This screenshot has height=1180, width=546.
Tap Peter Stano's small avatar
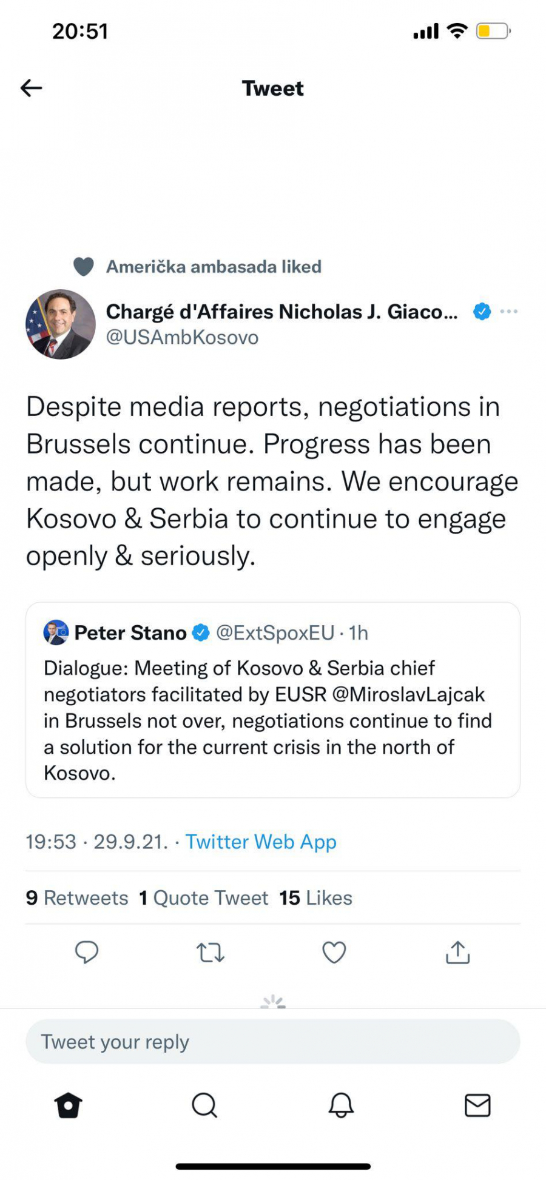[56, 632]
